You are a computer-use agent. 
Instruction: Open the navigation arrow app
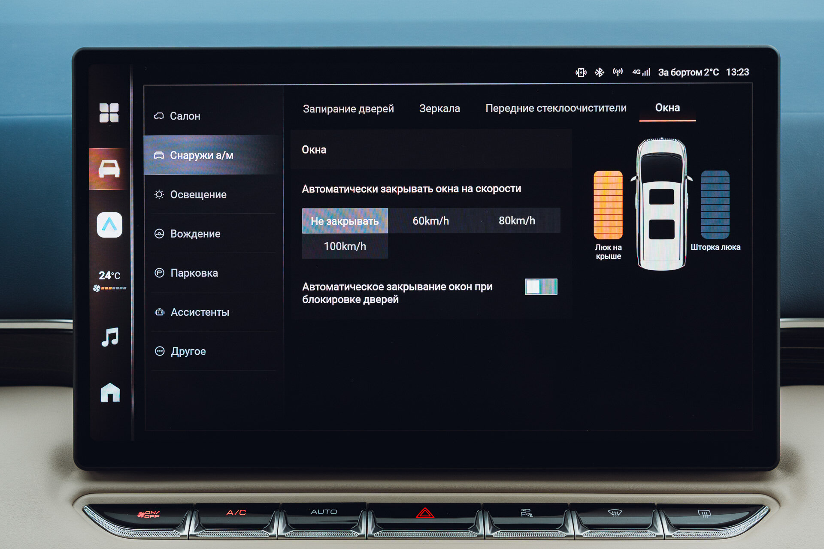click(109, 225)
